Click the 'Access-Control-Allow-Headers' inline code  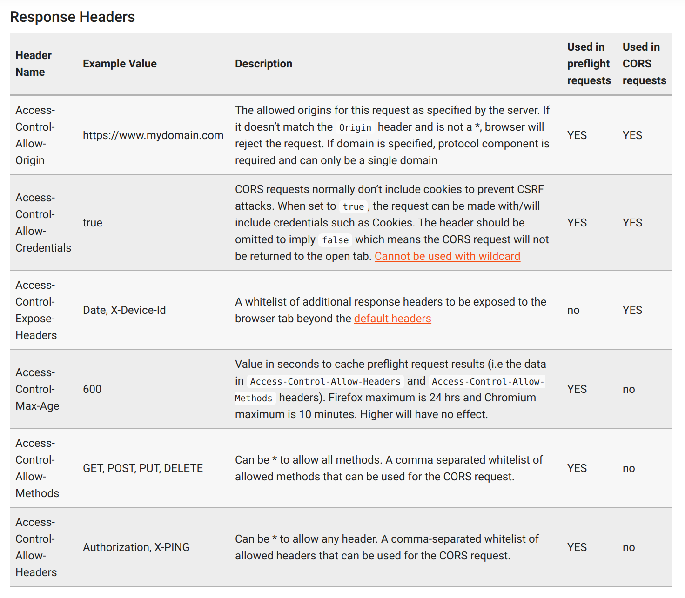325,381
